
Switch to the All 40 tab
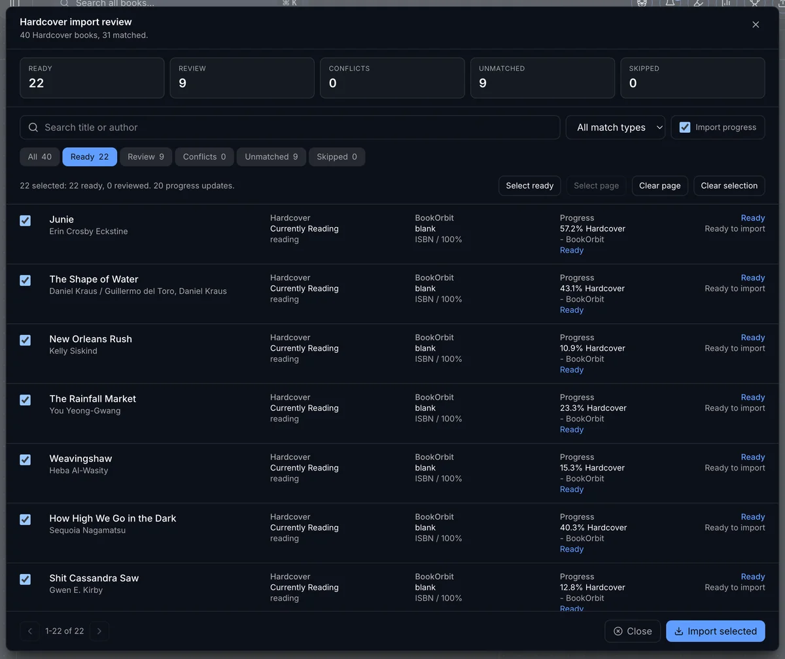click(x=40, y=157)
